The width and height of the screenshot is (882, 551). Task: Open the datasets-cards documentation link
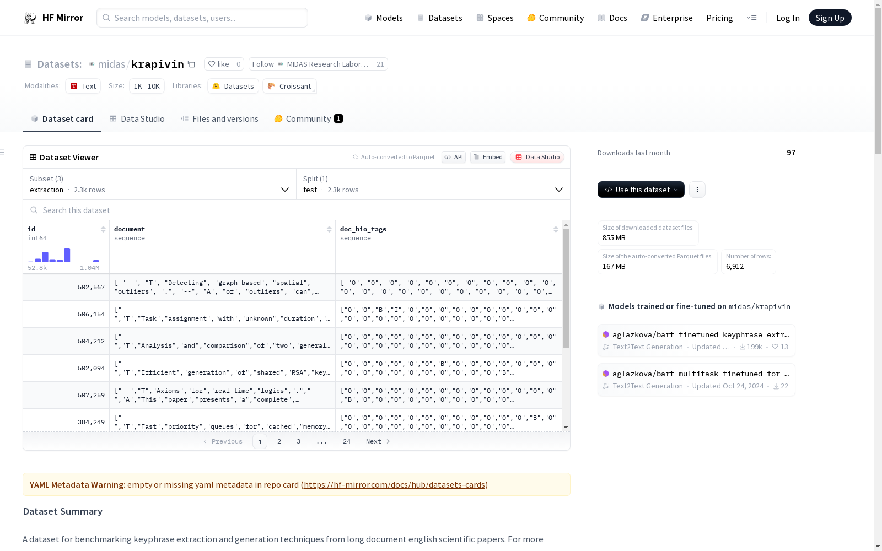[x=394, y=485]
